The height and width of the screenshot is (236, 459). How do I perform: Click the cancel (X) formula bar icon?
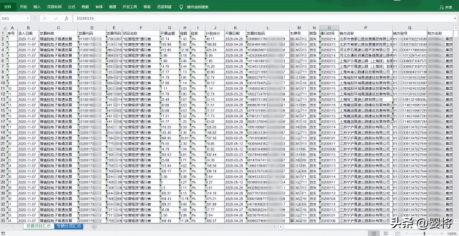tap(45, 18)
